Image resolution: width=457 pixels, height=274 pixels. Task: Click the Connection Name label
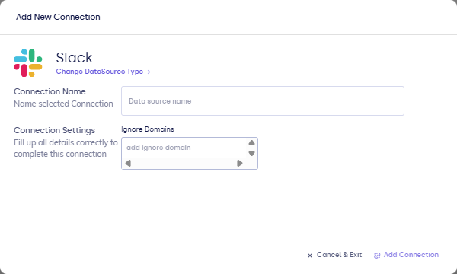click(x=50, y=91)
